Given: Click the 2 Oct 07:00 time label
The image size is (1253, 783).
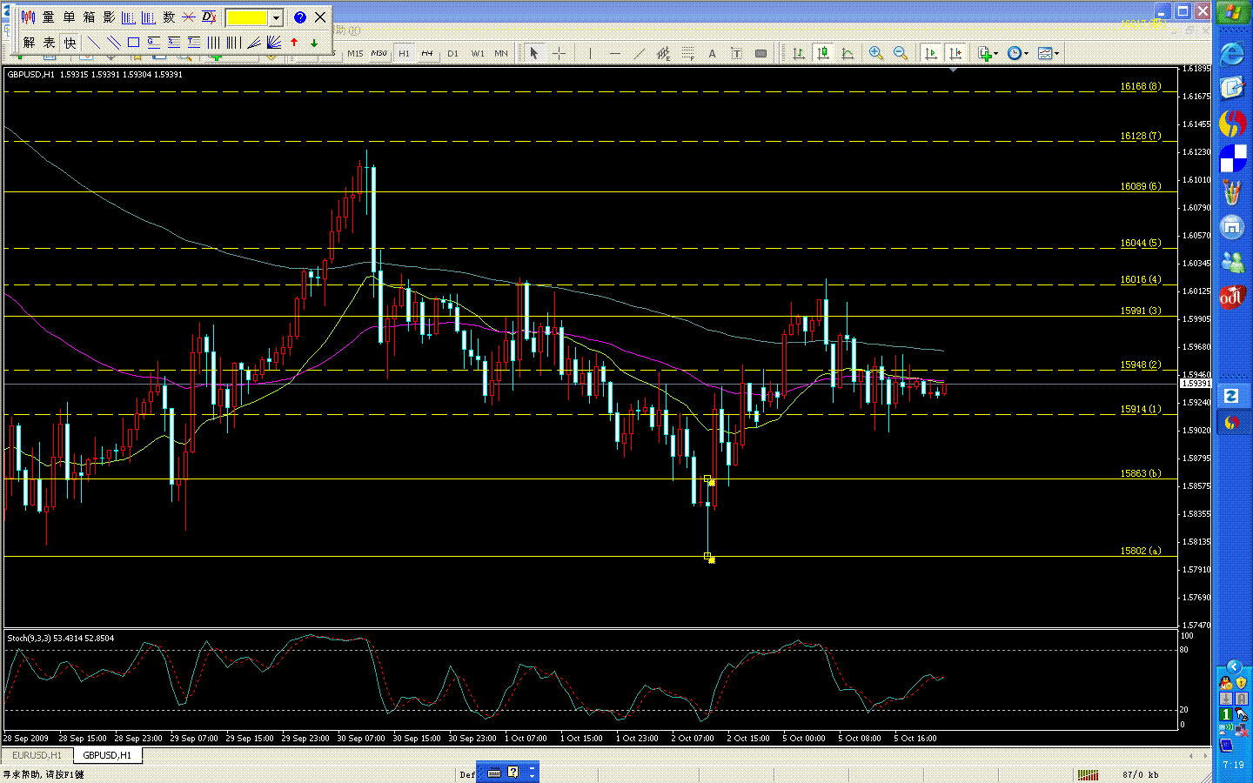Looking at the screenshot, I should coord(693,738).
